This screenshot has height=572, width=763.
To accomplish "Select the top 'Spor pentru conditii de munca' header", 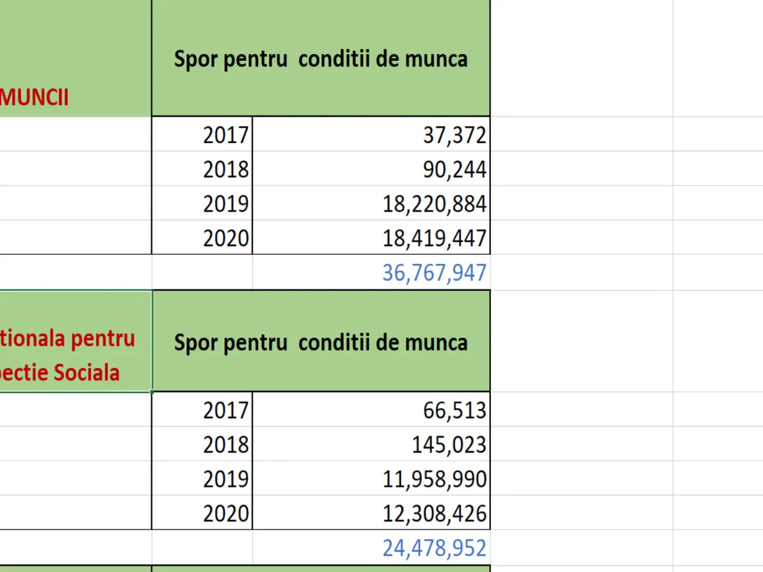I will coord(320,58).
